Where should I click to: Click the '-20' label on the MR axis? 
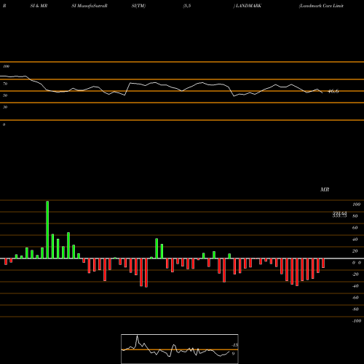point(355,274)
